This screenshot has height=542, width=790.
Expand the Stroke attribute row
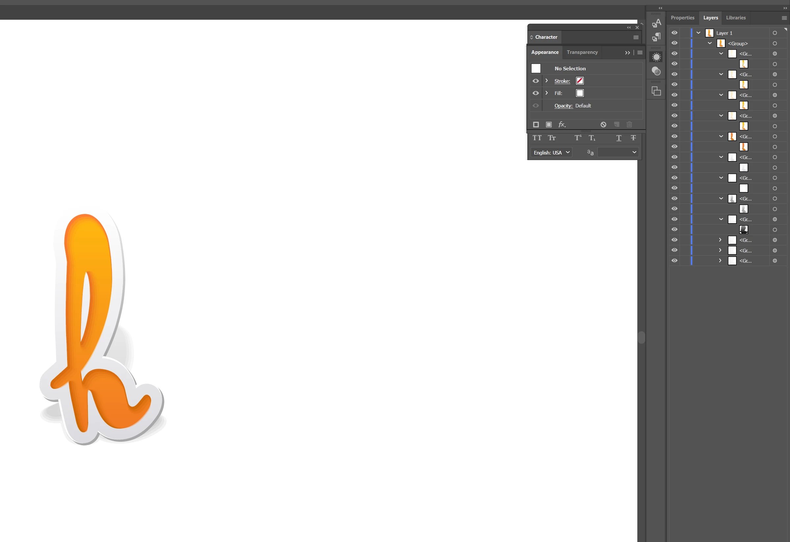[547, 81]
